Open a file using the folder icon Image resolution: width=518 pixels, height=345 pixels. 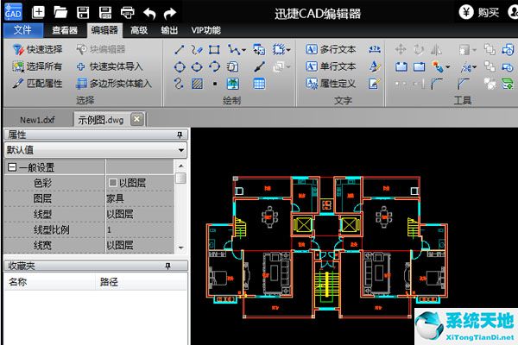(x=60, y=13)
